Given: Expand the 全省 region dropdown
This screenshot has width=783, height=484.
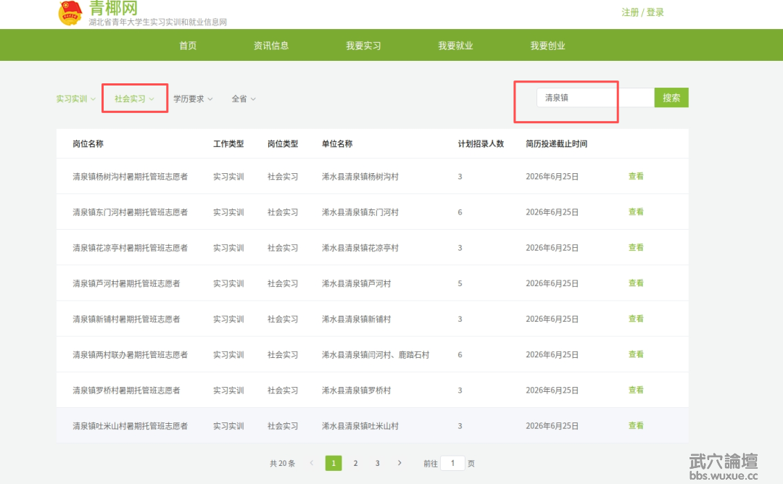Looking at the screenshot, I should click(x=244, y=99).
